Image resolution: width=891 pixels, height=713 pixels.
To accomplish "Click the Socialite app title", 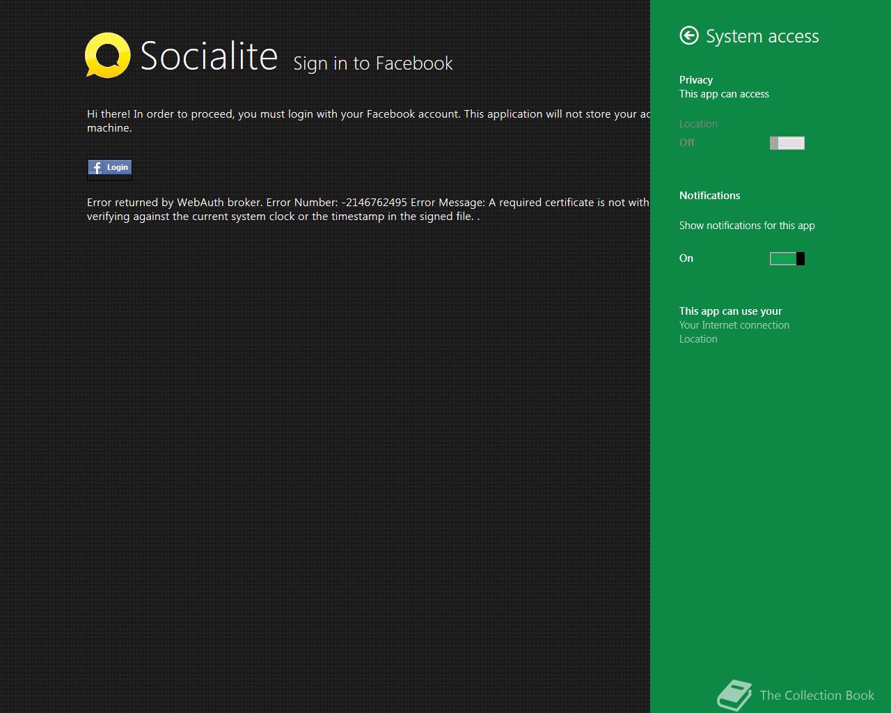I will (x=209, y=56).
